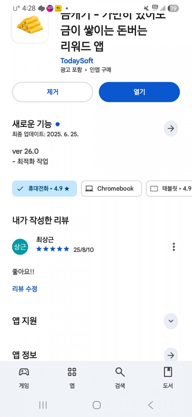The width and height of the screenshot is (192, 417).
Task: Tap the Android back navigation arrow
Action: (x=150, y=405)
